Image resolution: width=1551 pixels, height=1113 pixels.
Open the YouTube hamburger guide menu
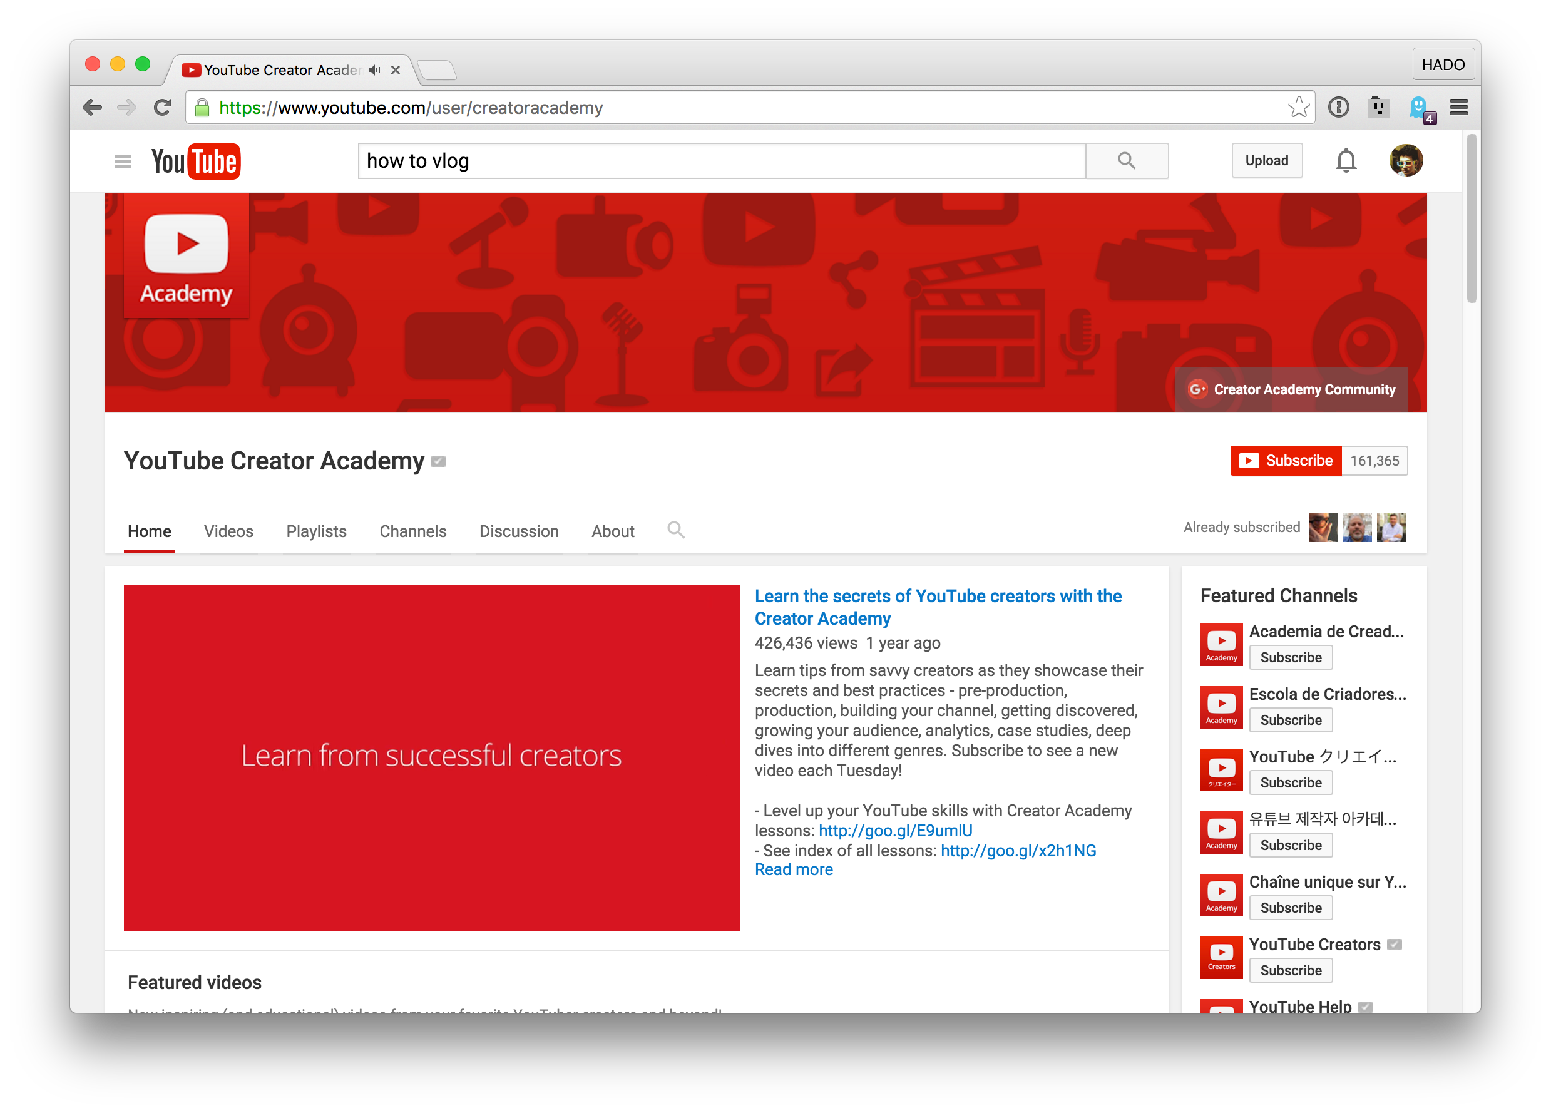click(123, 162)
